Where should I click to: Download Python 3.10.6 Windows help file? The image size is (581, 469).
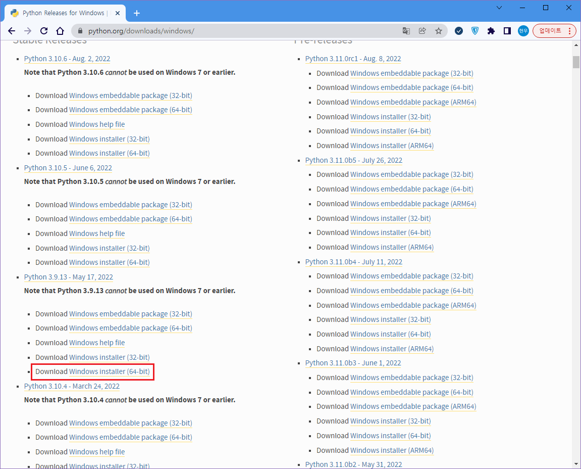tap(97, 124)
